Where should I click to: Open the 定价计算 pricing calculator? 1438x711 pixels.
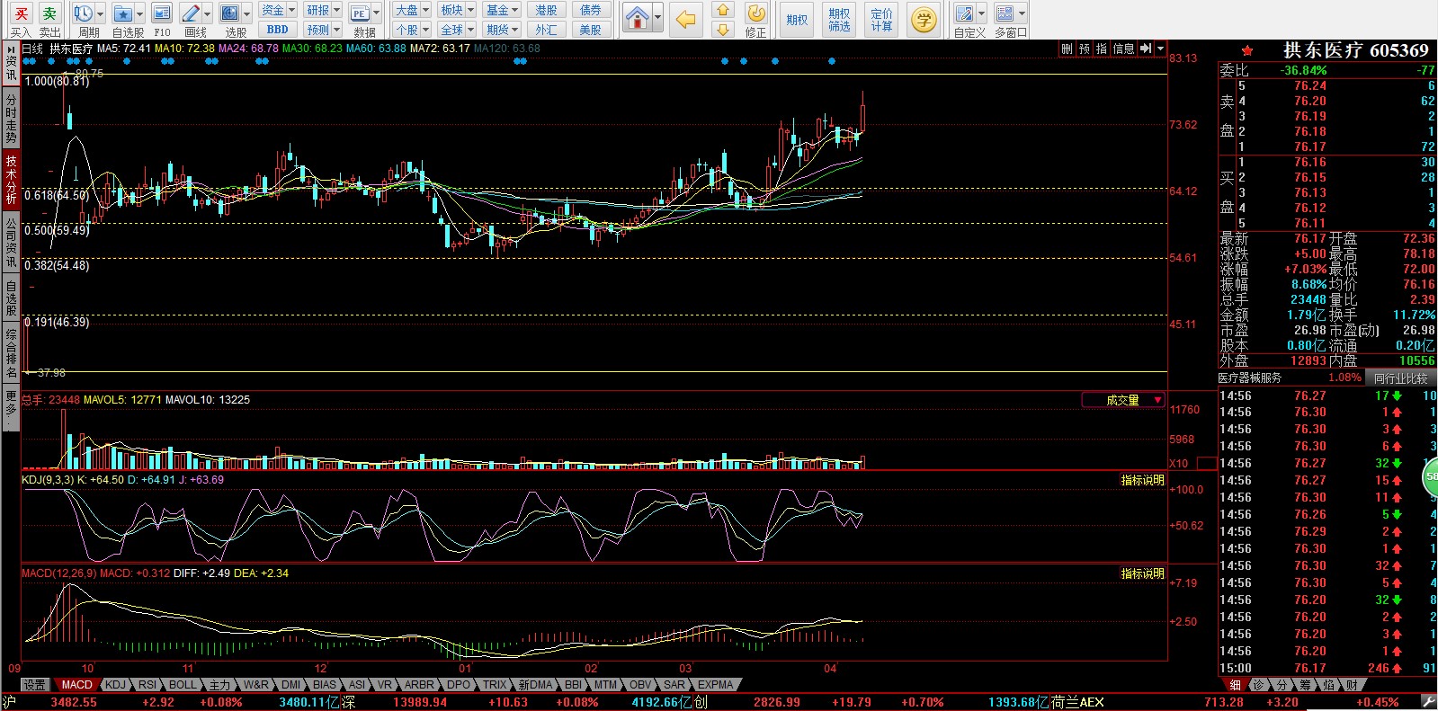pyautogui.click(x=881, y=19)
